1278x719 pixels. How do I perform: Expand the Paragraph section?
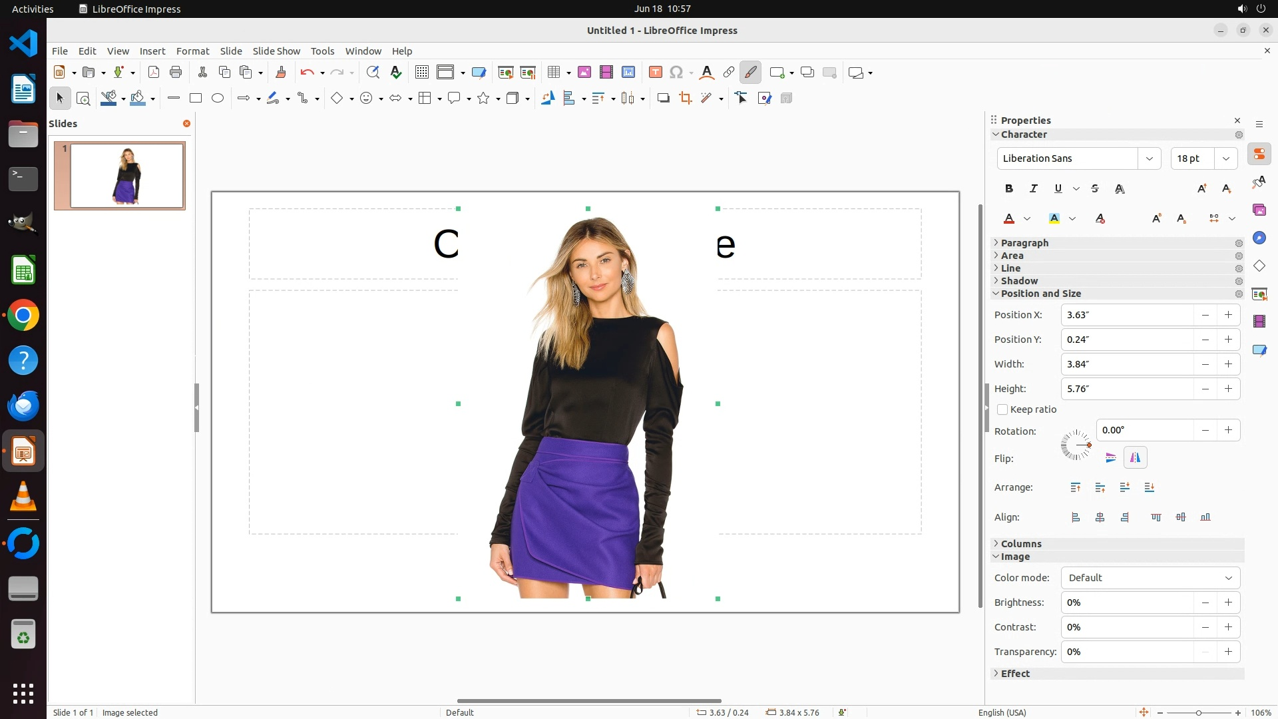pyautogui.click(x=1024, y=243)
